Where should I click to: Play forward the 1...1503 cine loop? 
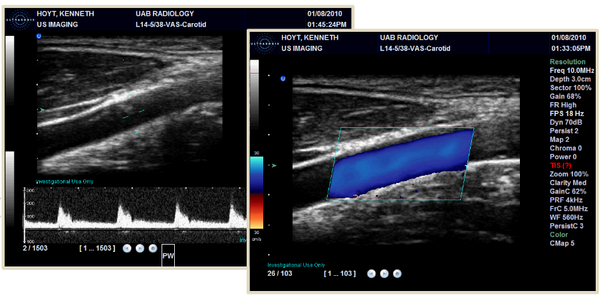140,249
